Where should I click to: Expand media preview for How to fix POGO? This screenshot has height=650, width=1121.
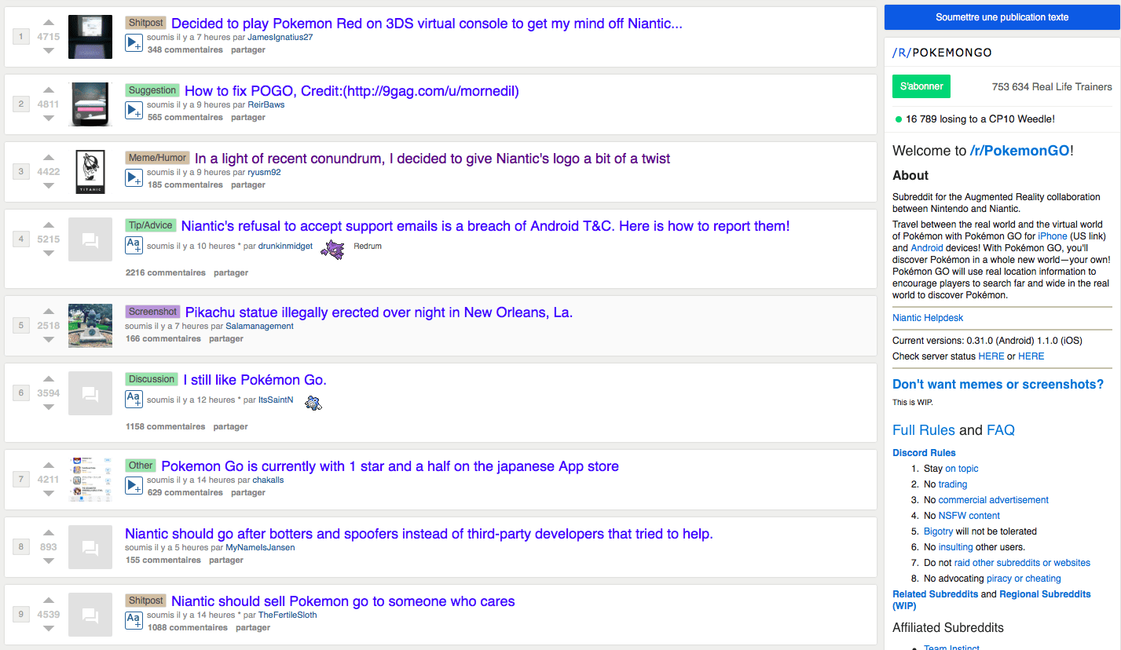[x=134, y=110]
